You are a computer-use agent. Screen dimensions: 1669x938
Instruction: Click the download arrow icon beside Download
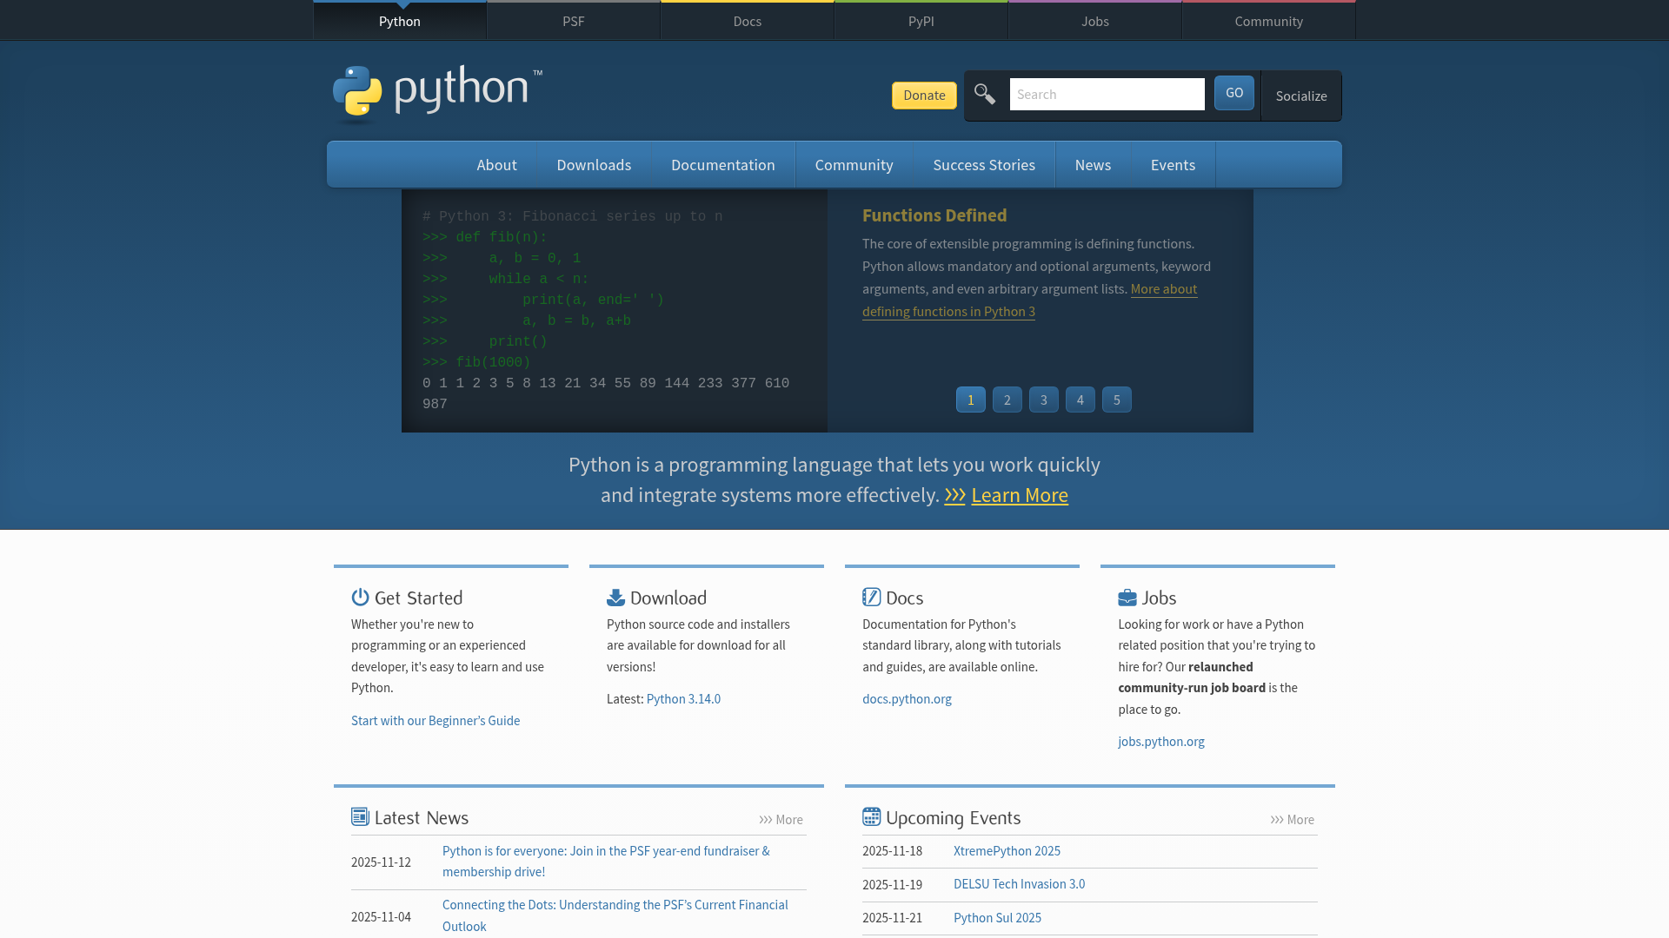coord(615,597)
